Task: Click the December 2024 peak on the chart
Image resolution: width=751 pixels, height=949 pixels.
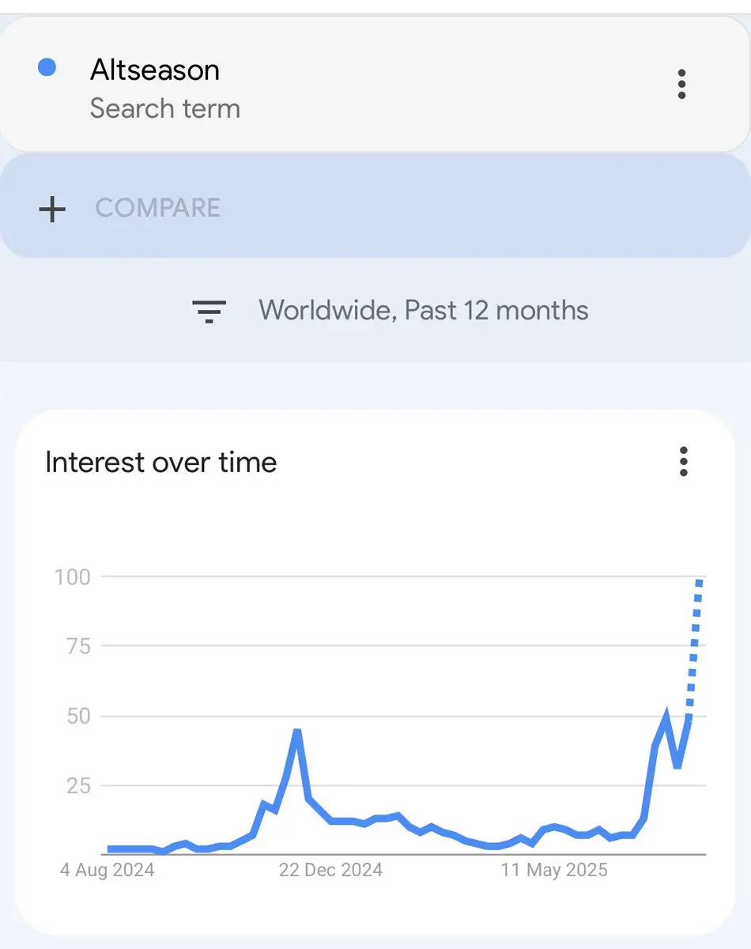Action: coord(296,732)
